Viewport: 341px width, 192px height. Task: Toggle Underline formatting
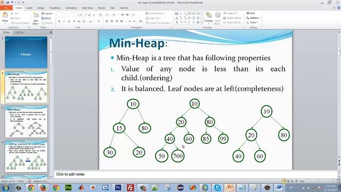[x=69, y=21]
